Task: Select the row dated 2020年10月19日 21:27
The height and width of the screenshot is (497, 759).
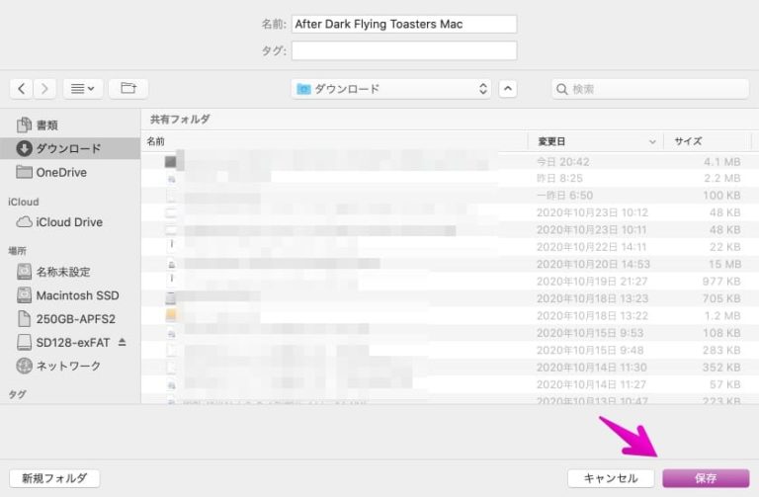Action: point(450,282)
